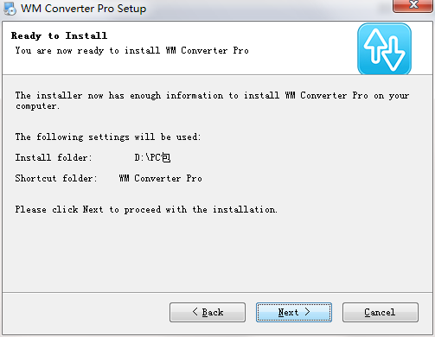Image resolution: width=435 pixels, height=337 pixels.
Task: Click the Shortcut folder label
Action: [56, 178]
